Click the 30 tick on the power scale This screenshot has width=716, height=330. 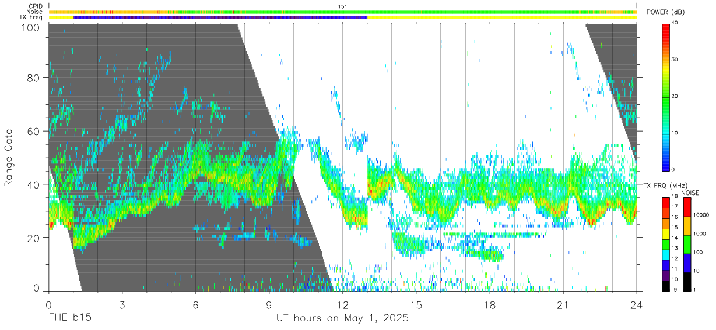pos(675,60)
